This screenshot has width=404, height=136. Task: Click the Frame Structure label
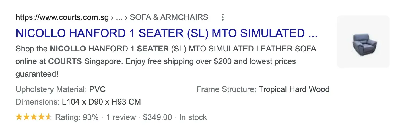[226, 89]
